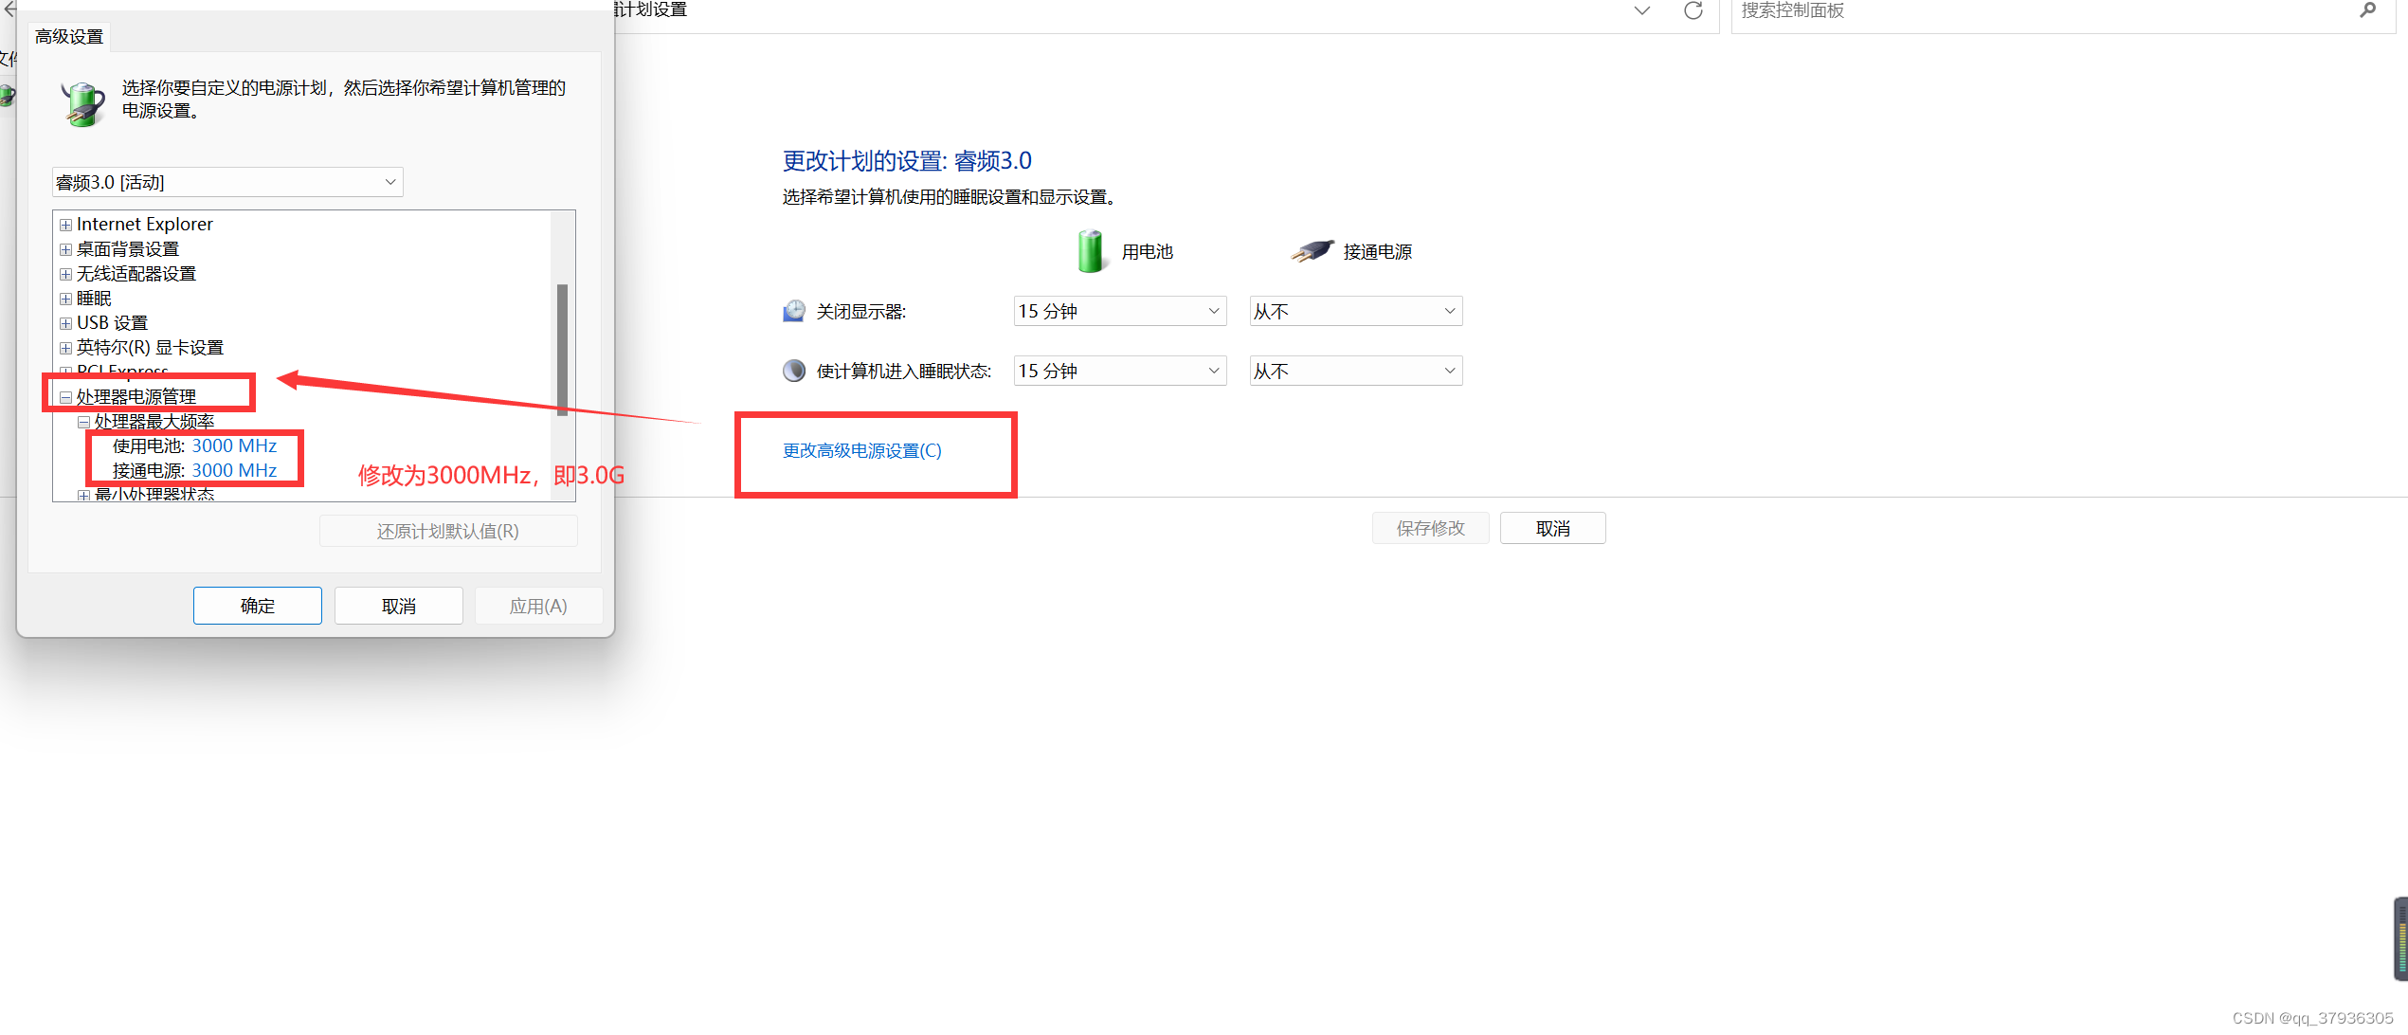Click the refresh icon in address bar
Screen dimensions: 2408x1035
1693,10
